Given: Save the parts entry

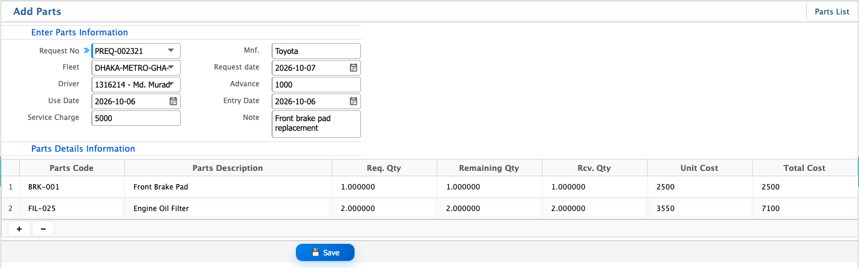Looking at the screenshot, I should pos(325,252).
